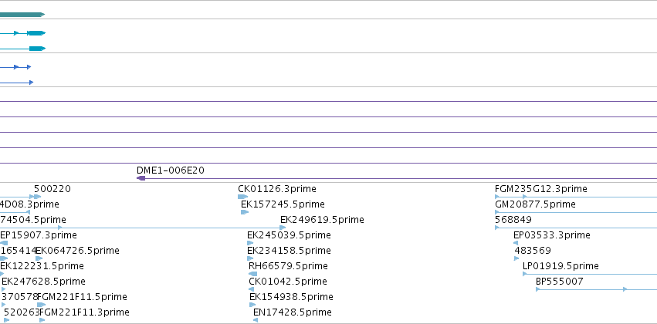Image resolution: width=657 pixels, height=324 pixels.
Task: Click the FGM235G12.3prime label
Action: point(541,189)
